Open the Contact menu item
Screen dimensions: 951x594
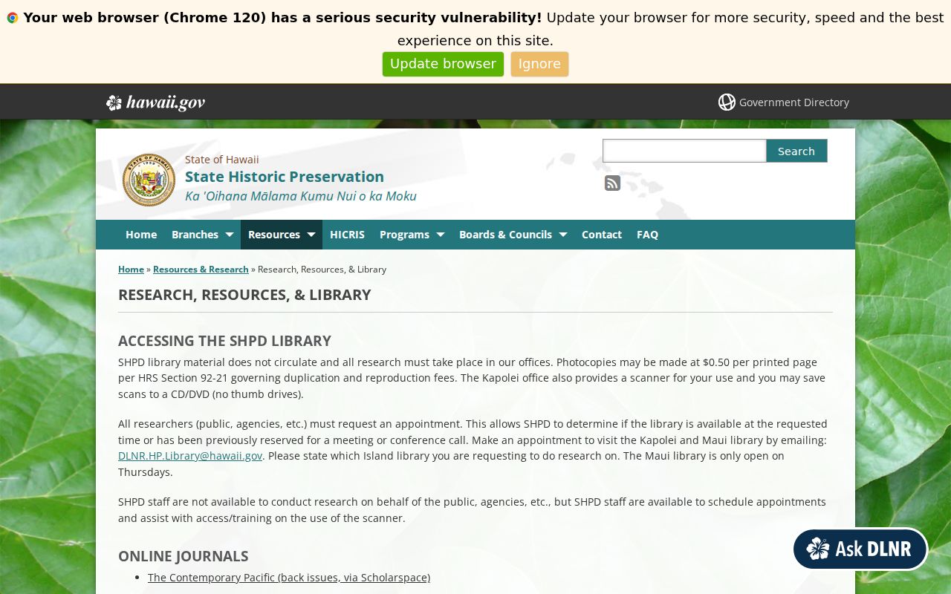[602, 235]
